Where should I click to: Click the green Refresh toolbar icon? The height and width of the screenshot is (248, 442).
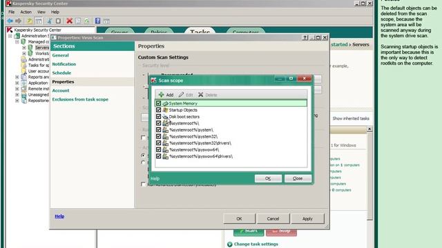86,21
